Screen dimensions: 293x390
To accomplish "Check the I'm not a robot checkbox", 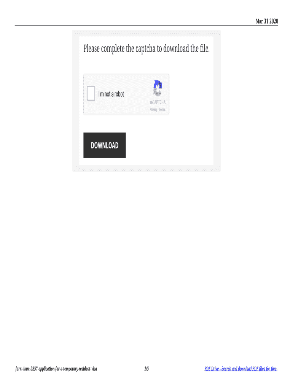I will tap(91, 93).
